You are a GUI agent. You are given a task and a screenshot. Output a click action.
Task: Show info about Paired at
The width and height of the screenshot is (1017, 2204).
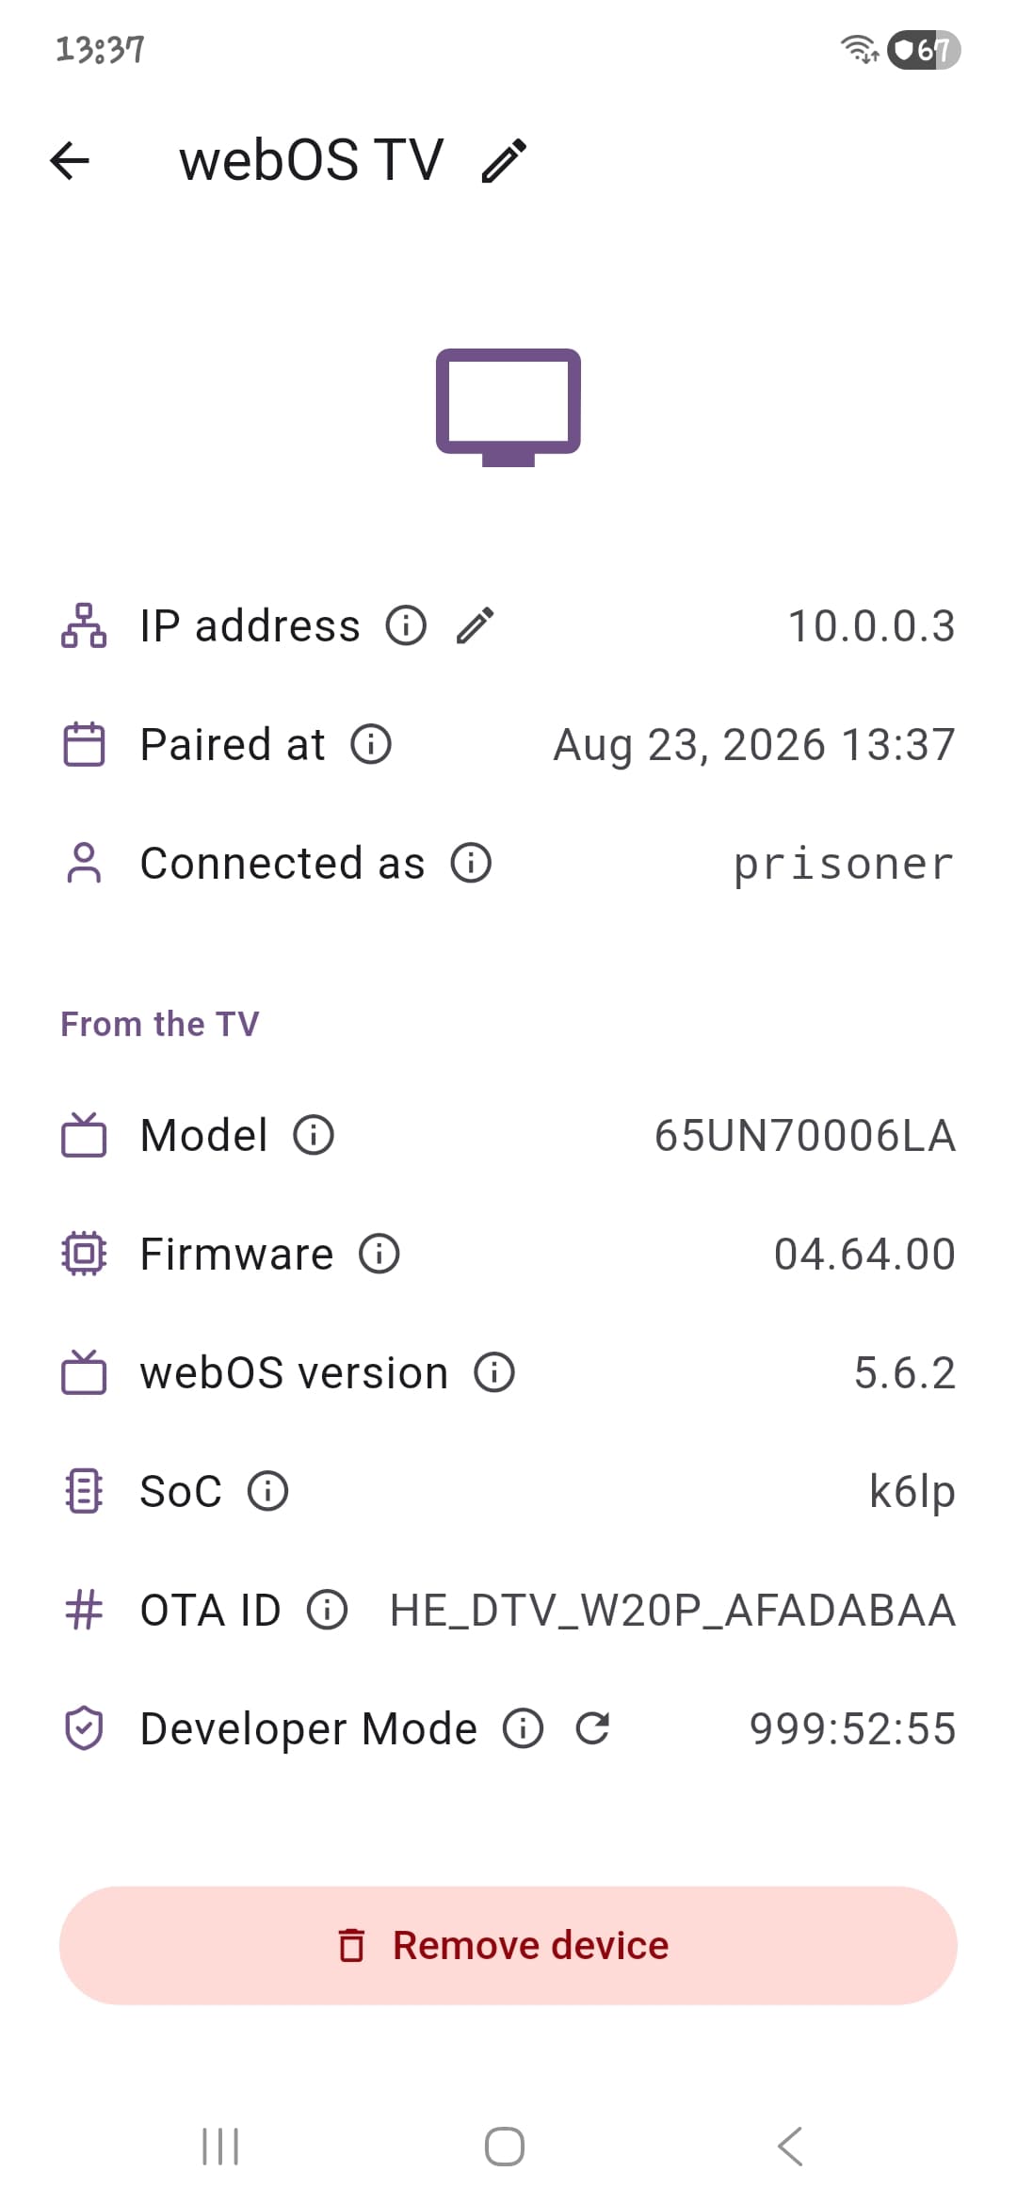pos(371,744)
